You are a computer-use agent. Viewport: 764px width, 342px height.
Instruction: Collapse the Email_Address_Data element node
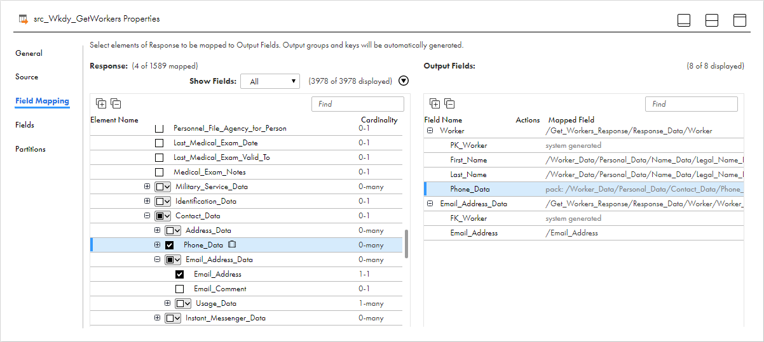pos(158,260)
